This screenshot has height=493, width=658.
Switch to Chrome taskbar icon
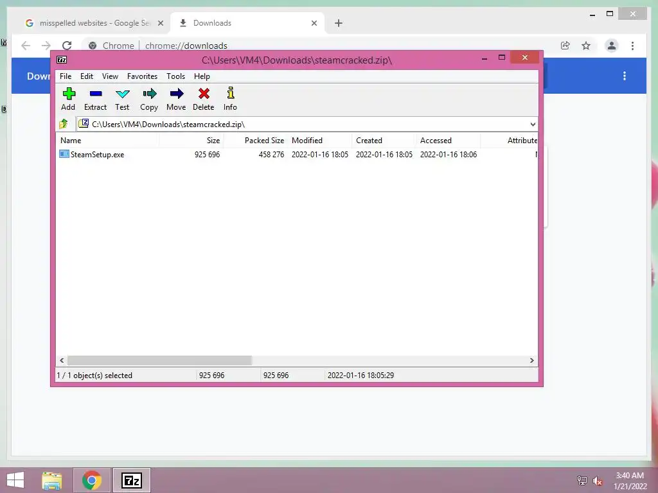91,480
